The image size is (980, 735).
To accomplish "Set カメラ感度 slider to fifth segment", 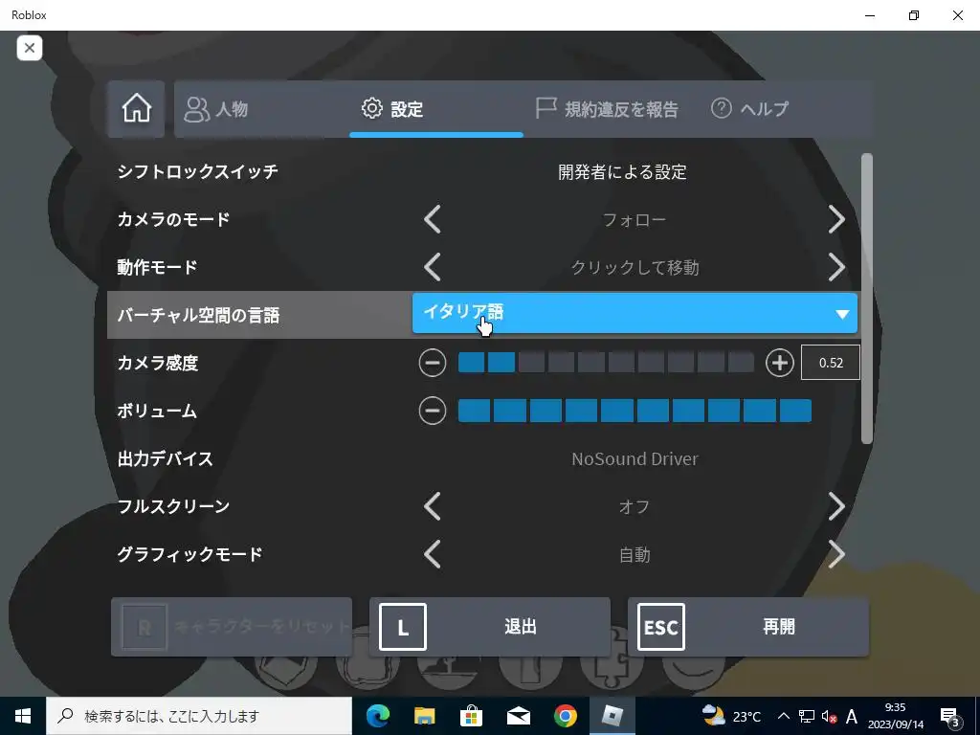I will pyautogui.click(x=591, y=363).
